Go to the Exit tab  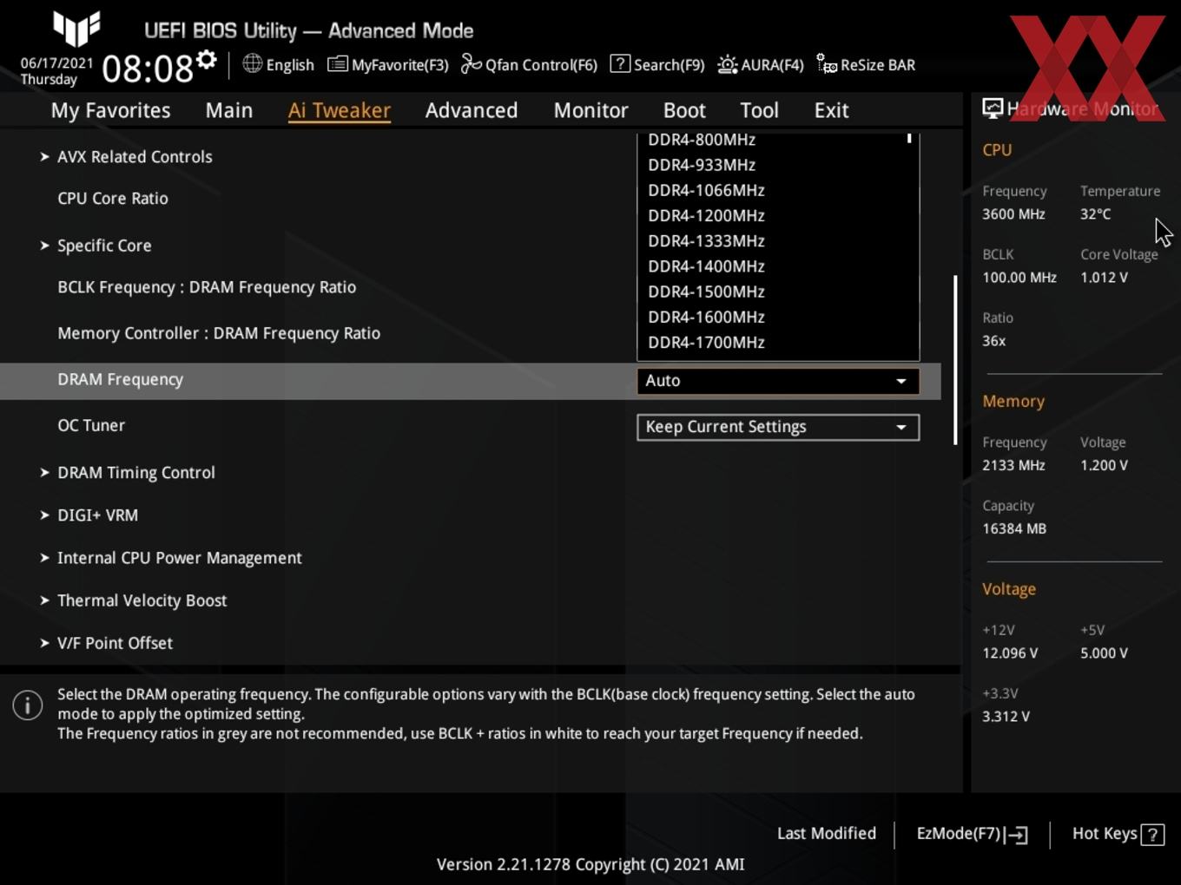click(x=831, y=110)
